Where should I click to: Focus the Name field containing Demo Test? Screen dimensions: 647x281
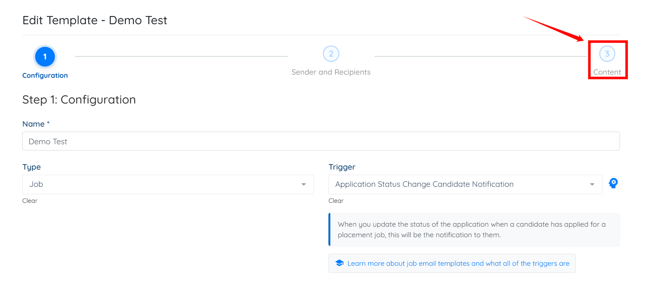point(321,141)
